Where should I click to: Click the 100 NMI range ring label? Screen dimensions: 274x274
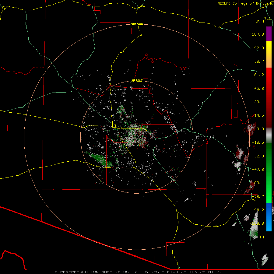137,24
